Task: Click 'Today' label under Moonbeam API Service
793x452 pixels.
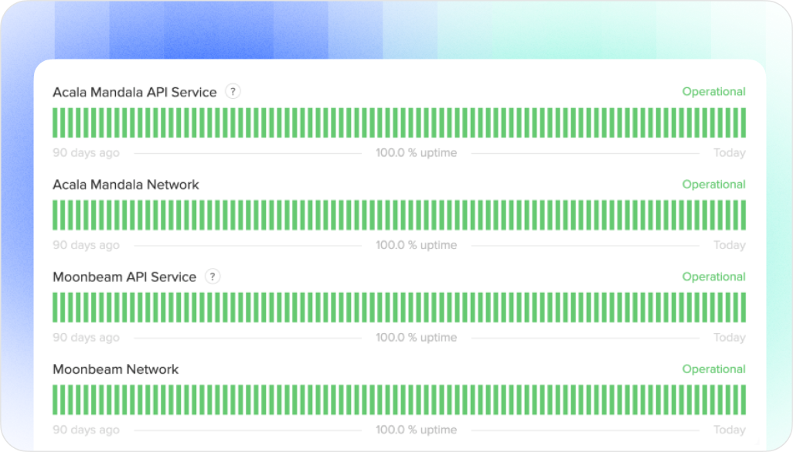Action: tap(730, 338)
